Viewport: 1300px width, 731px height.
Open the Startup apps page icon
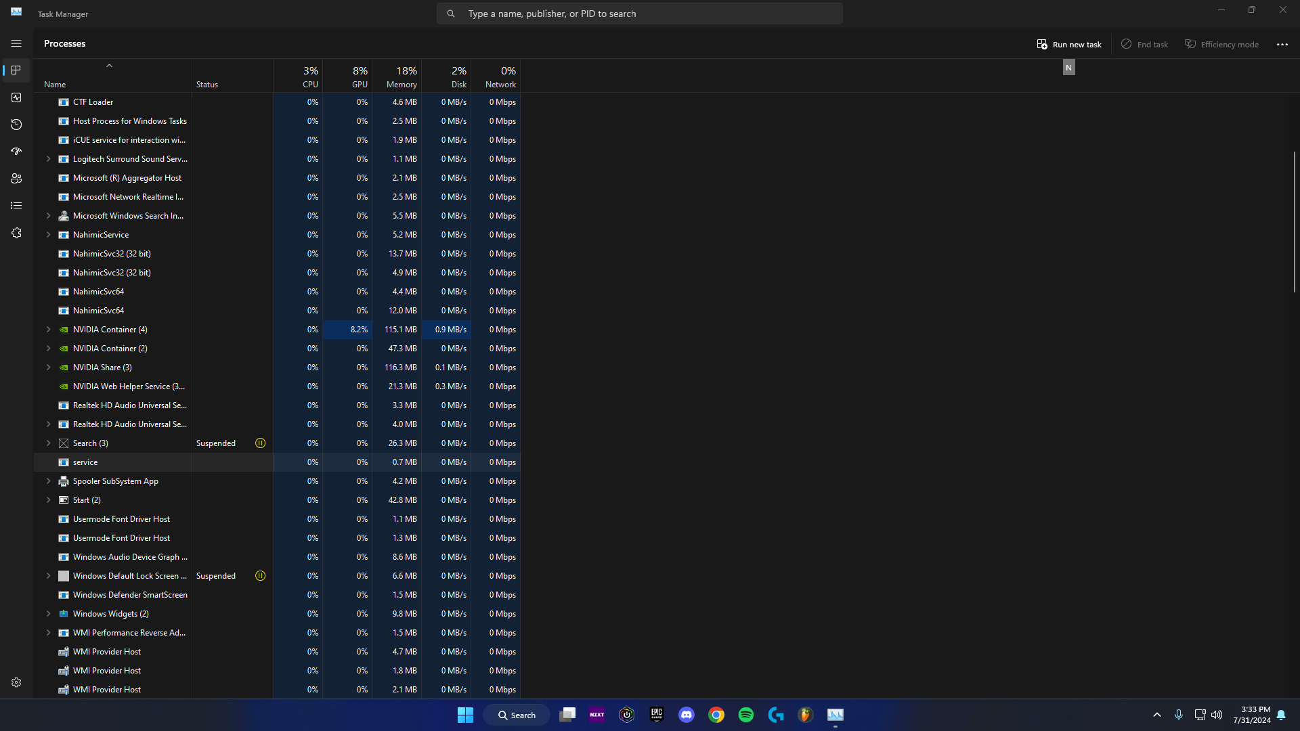click(x=16, y=152)
